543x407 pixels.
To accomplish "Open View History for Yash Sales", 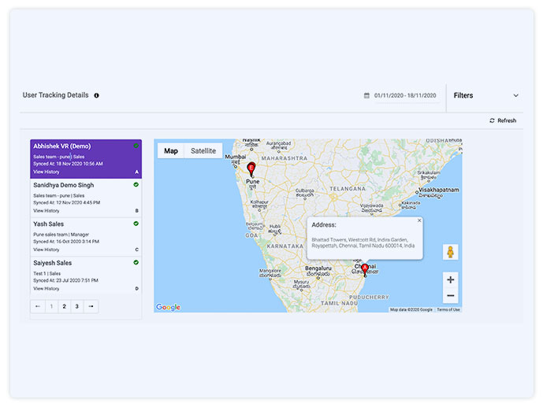I will (46, 250).
